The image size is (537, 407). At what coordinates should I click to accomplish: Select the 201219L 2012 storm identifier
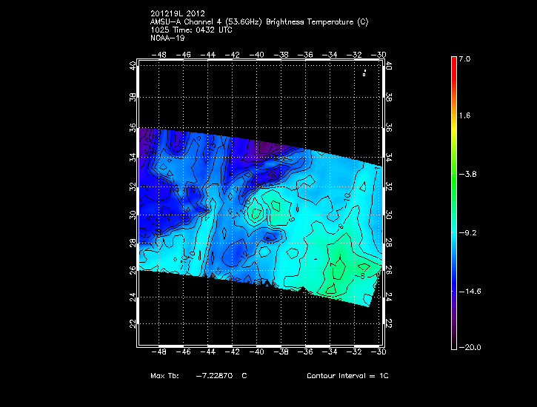pyautogui.click(x=177, y=13)
